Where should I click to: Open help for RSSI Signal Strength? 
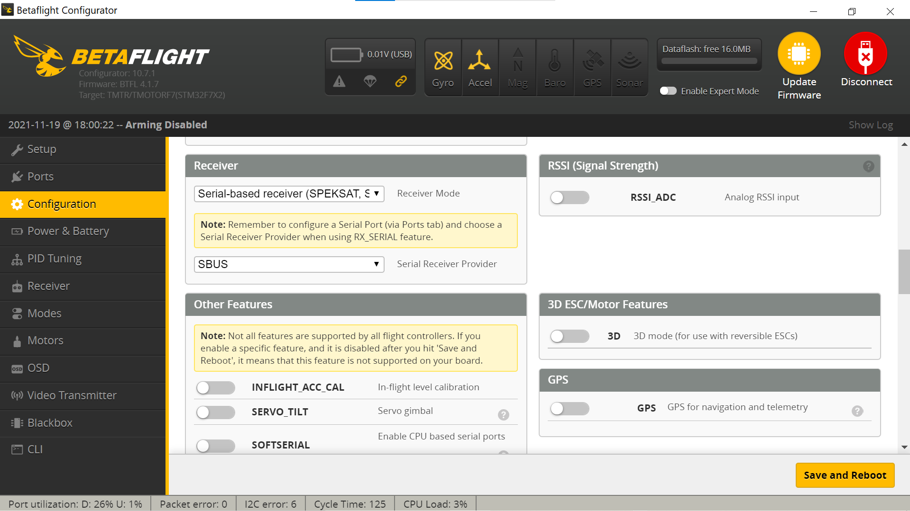tap(868, 166)
